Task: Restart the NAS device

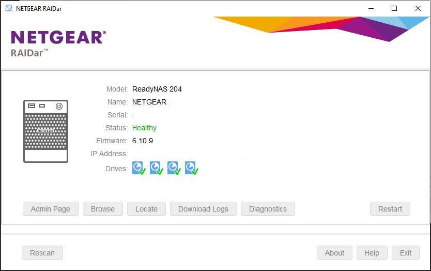Action: [390, 209]
